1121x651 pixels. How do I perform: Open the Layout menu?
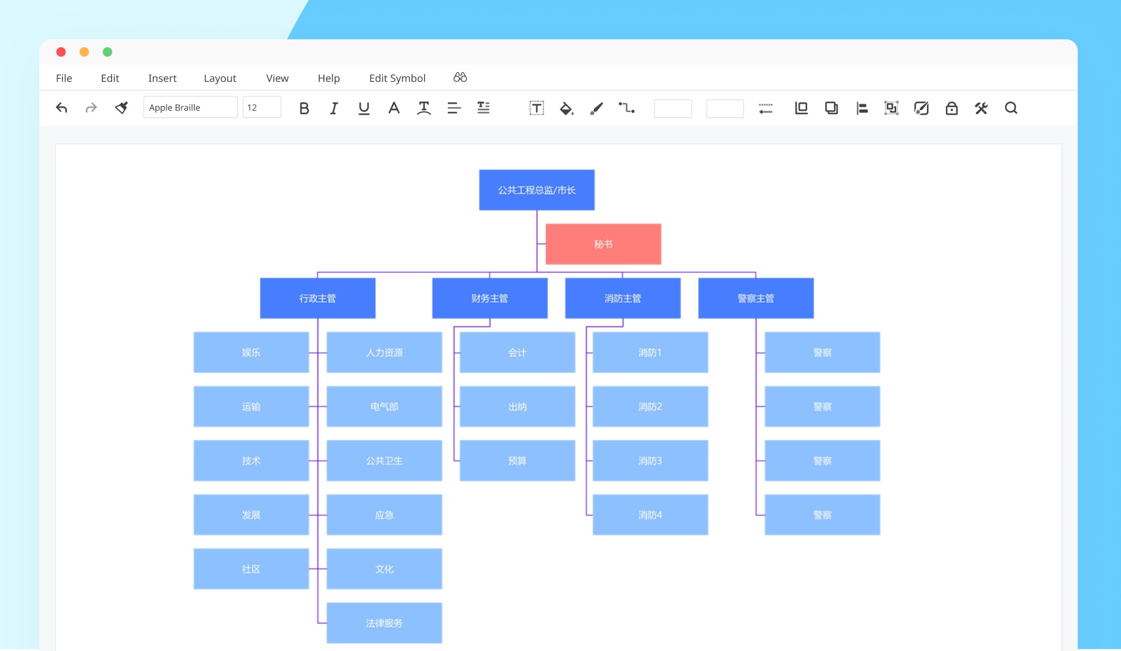[220, 78]
